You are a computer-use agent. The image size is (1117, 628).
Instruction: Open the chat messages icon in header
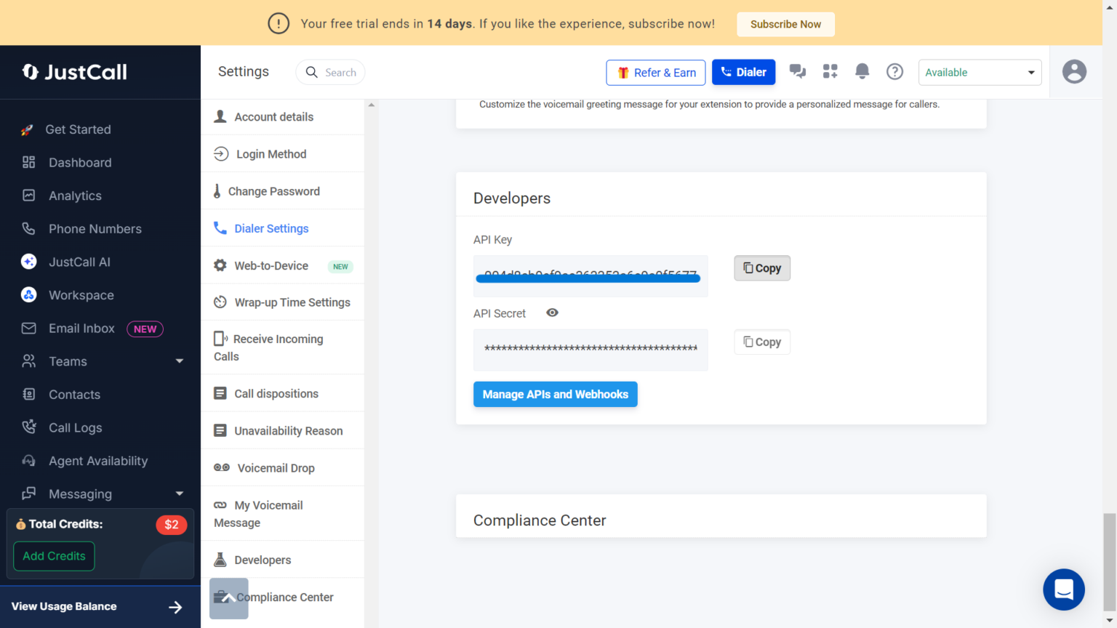(x=798, y=71)
